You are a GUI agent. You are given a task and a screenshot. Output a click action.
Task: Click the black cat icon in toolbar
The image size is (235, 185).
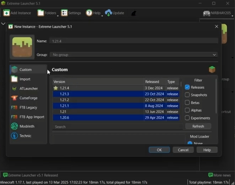pos(134,13)
